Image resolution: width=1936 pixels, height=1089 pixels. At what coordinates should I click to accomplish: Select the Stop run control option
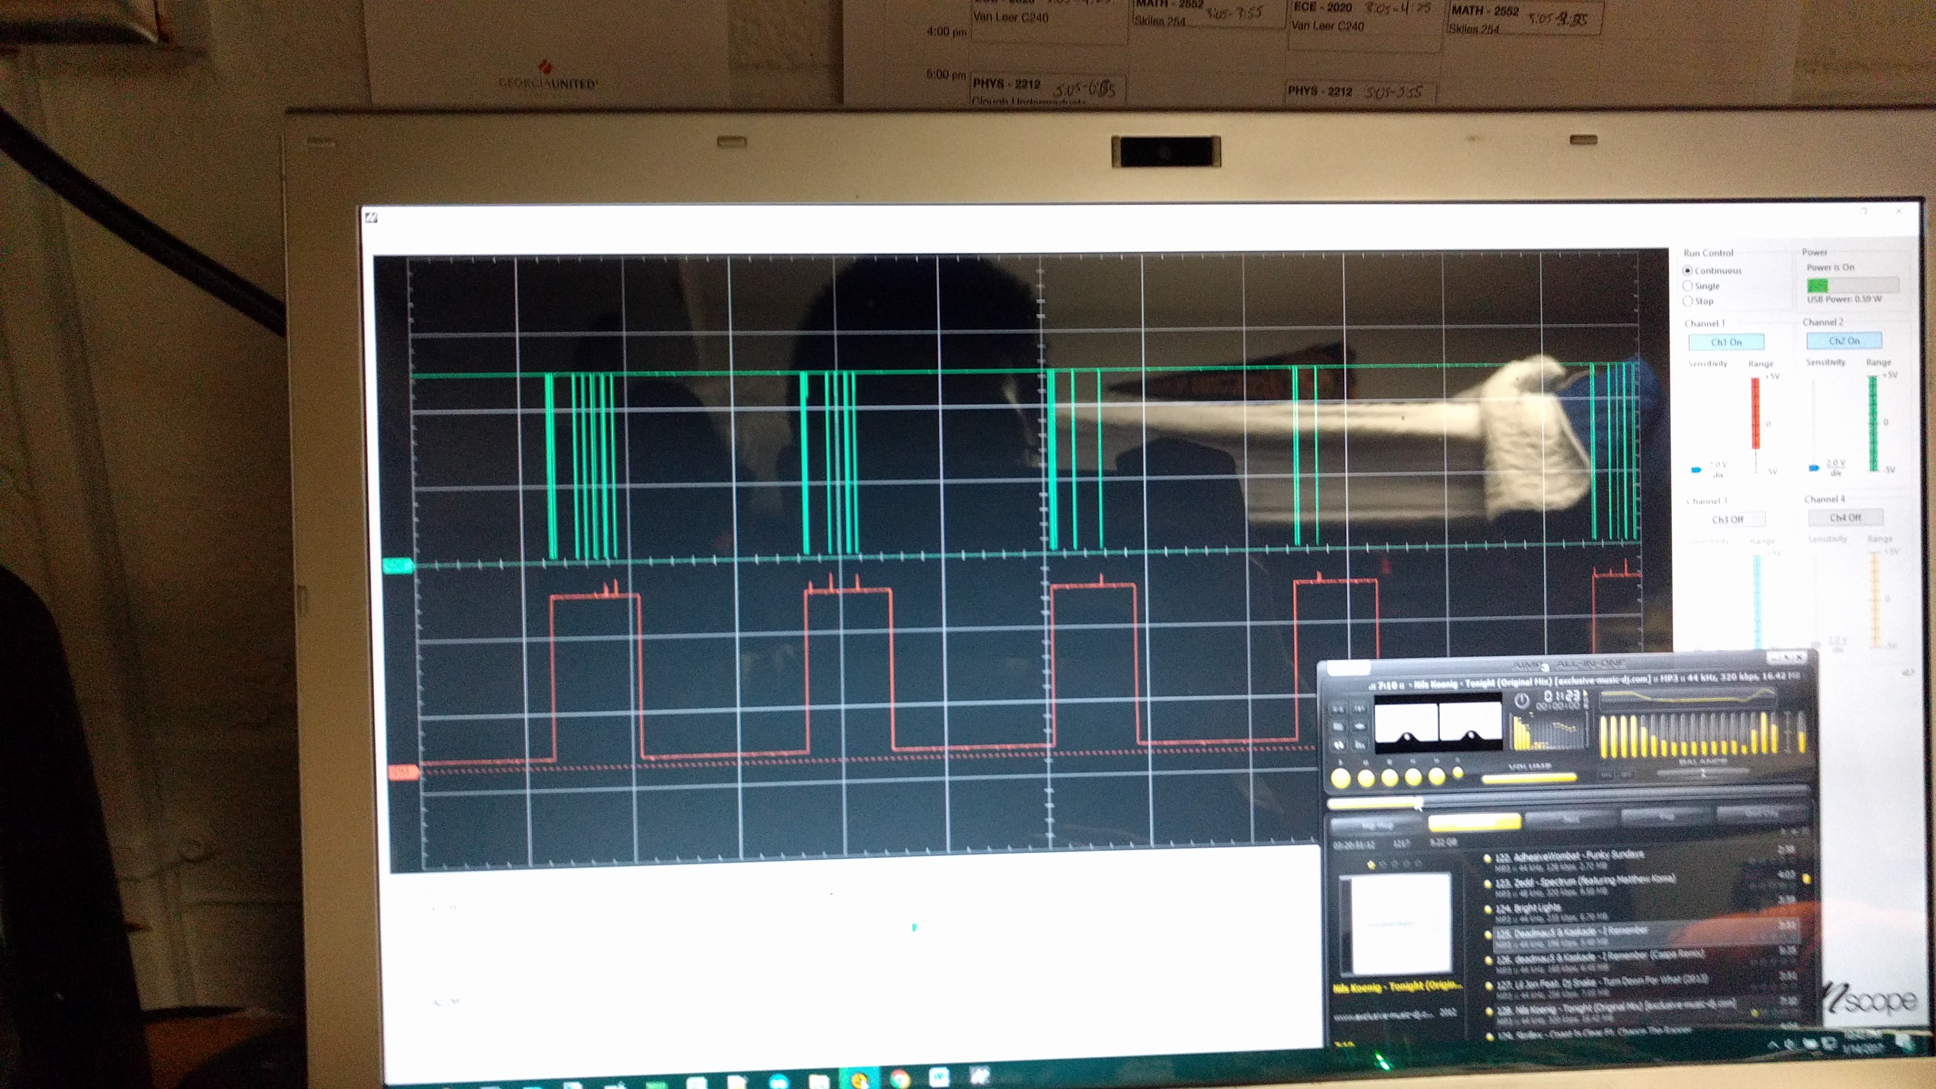pos(1688,301)
